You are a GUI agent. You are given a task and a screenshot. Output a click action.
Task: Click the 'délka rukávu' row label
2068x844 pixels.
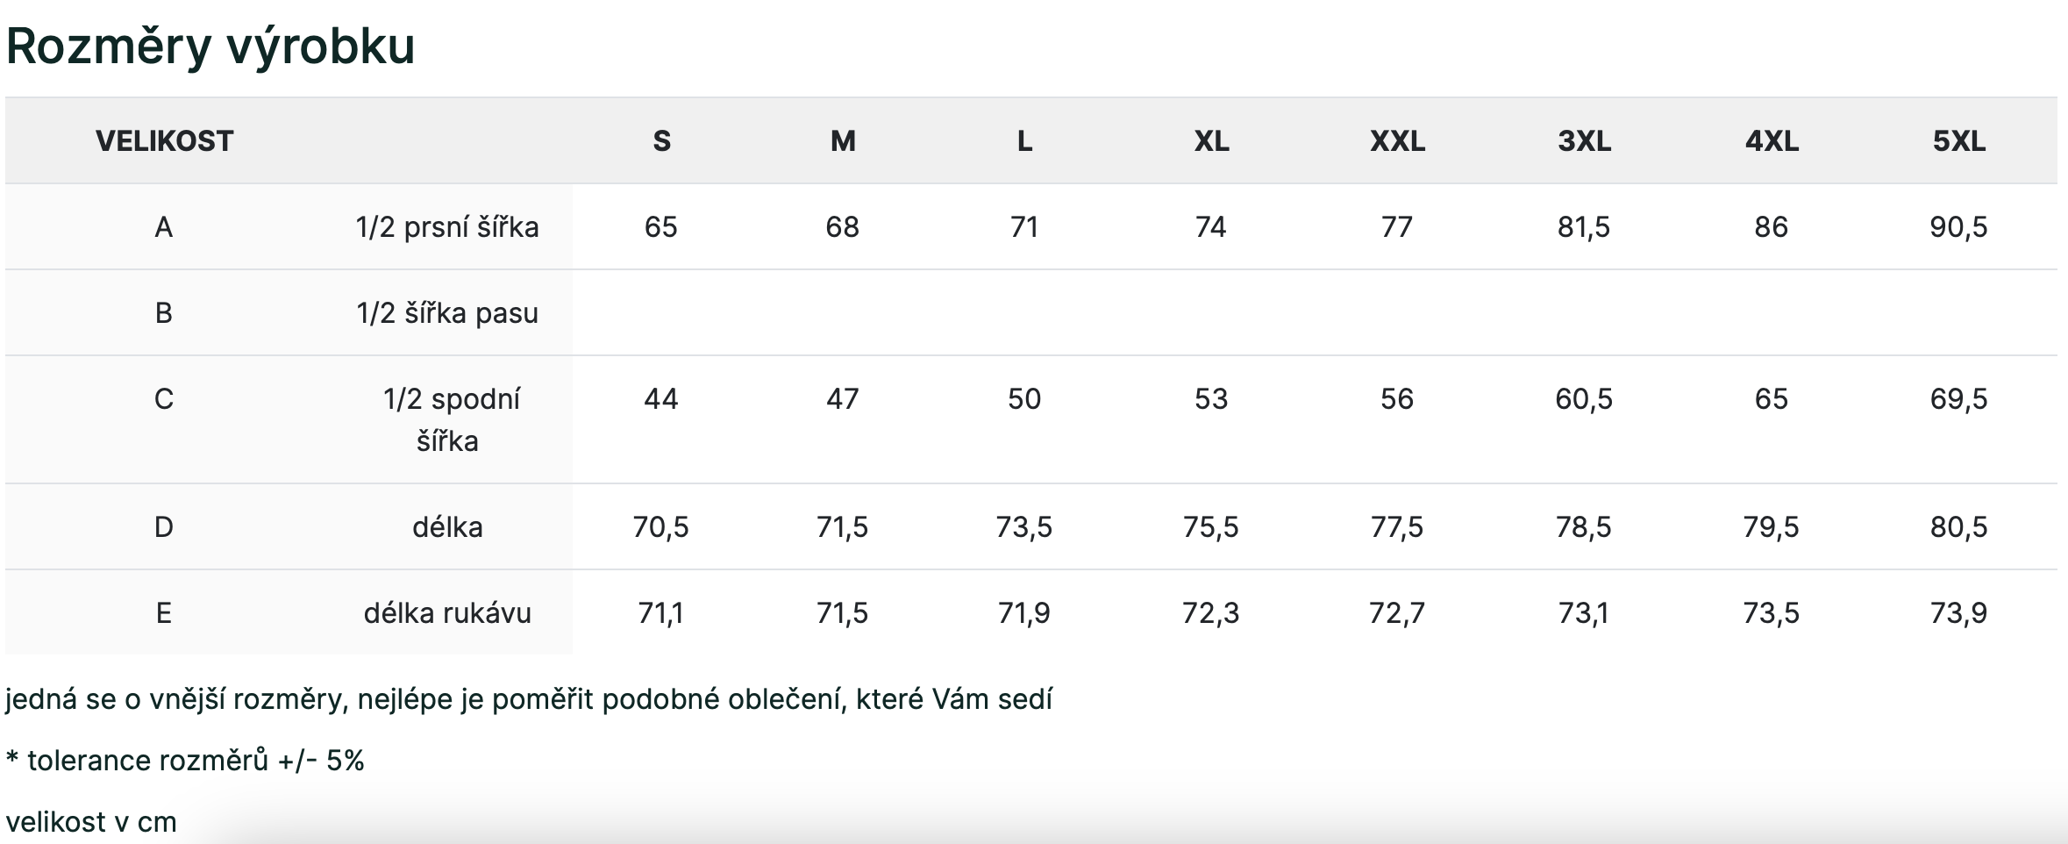pos(447,612)
